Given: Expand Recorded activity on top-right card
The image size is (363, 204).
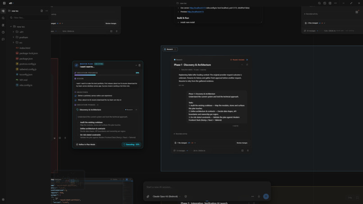Looking at the screenshot, I should [x=311, y=14].
